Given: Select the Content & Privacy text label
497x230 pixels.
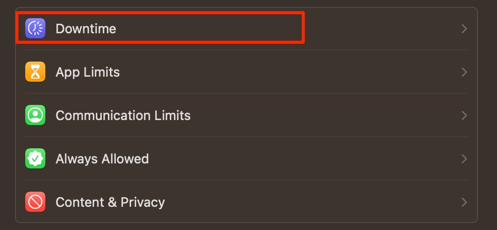Looking at the screenshot, I should (110, 202).
